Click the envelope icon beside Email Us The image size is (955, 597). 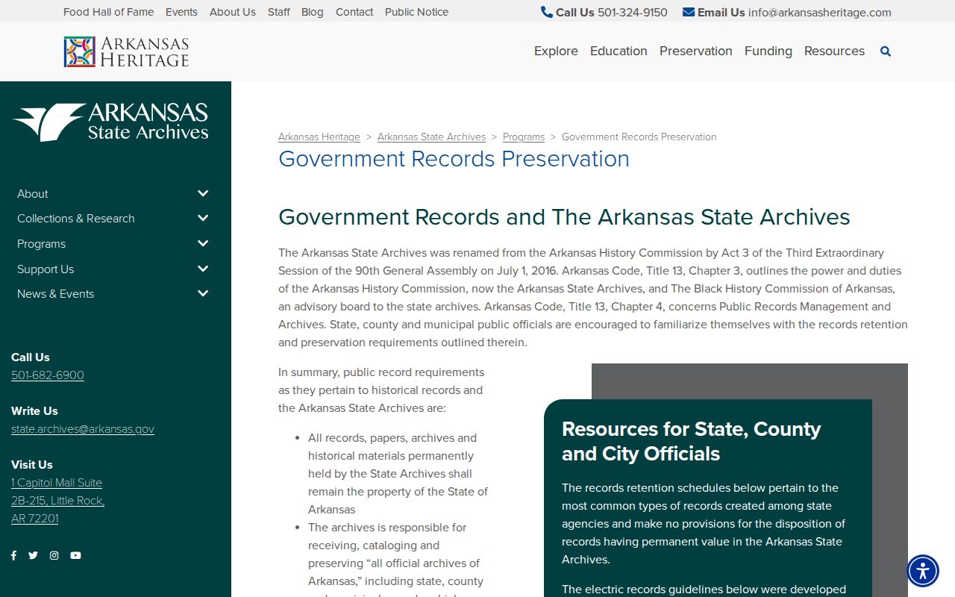tap(689, 12)
